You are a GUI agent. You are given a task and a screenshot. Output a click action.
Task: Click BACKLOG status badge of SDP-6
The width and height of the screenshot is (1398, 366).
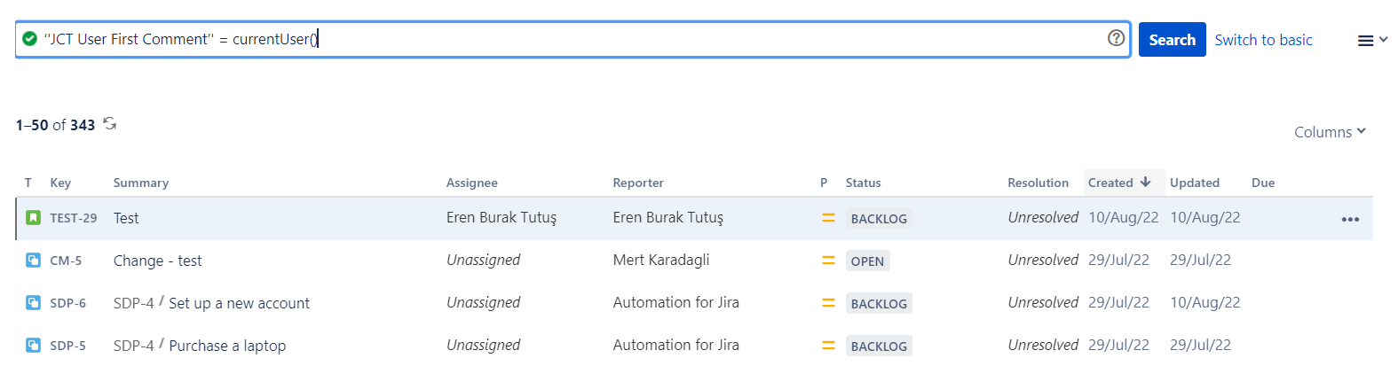coord(879,304)
